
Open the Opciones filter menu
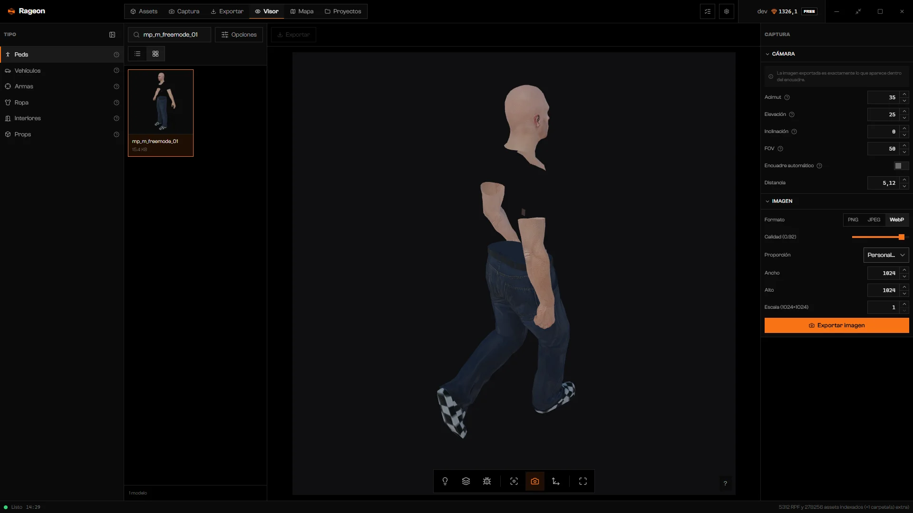click(239, 35)
